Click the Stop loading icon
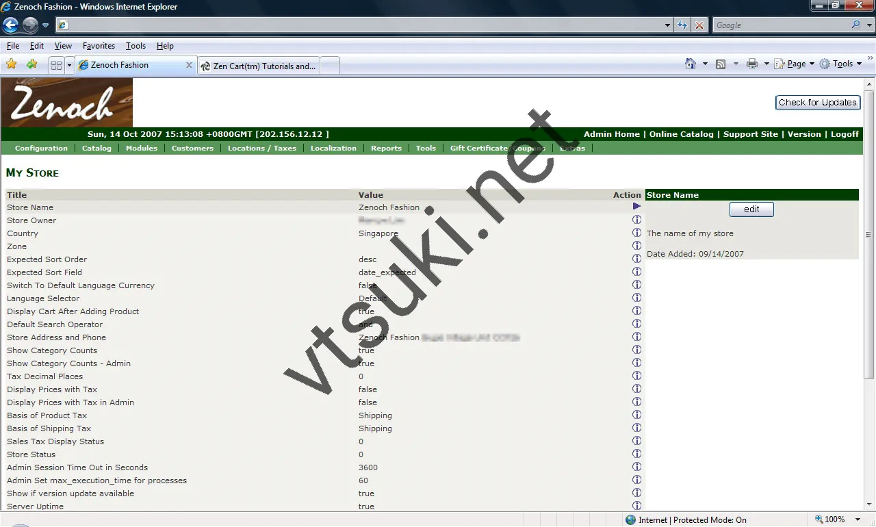This screenshot has width=876, height=527. click(699, 25)
